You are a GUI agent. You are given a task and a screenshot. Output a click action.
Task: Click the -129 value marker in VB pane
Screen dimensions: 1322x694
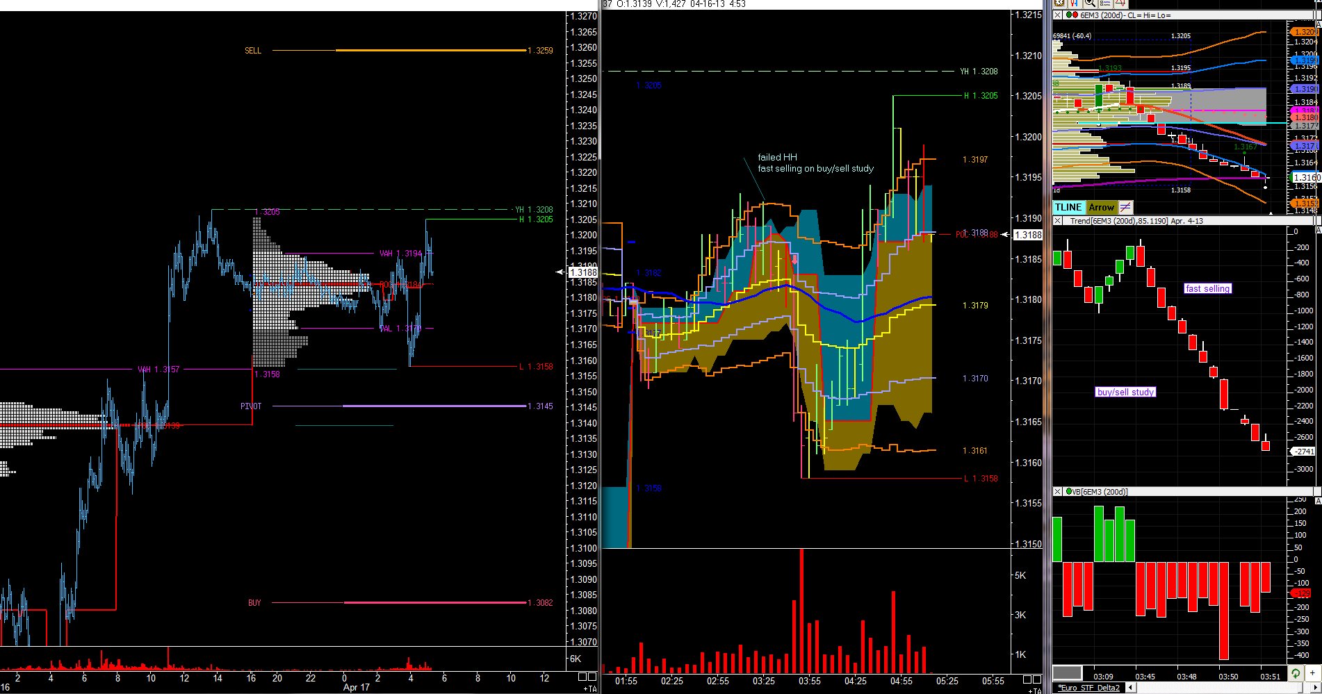click(1301, 593)
